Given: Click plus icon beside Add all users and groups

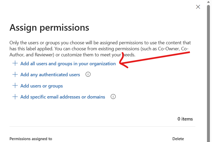Looking at the screenshot, I should [x=15, y=63].
